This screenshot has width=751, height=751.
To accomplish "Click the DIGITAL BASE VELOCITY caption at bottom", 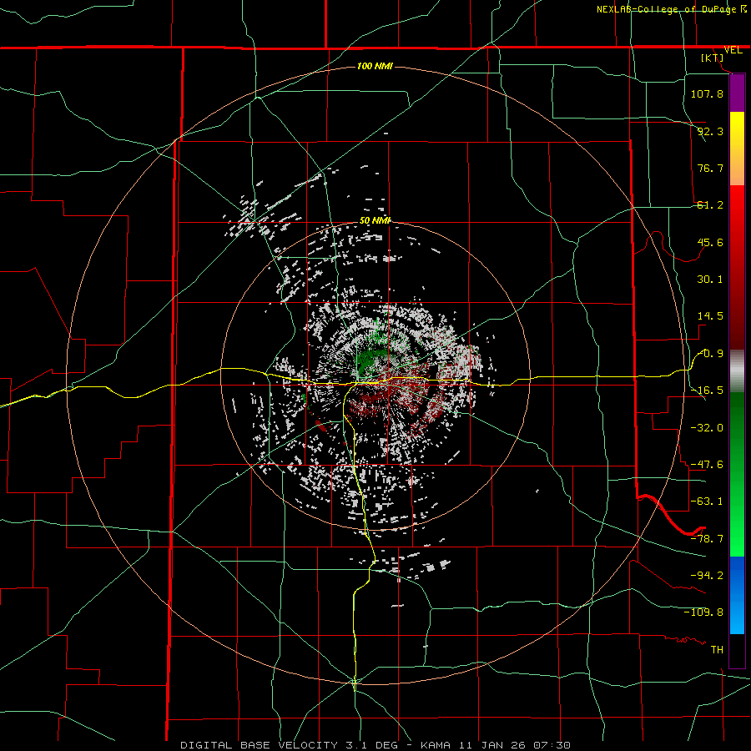I will pos(375,745).
